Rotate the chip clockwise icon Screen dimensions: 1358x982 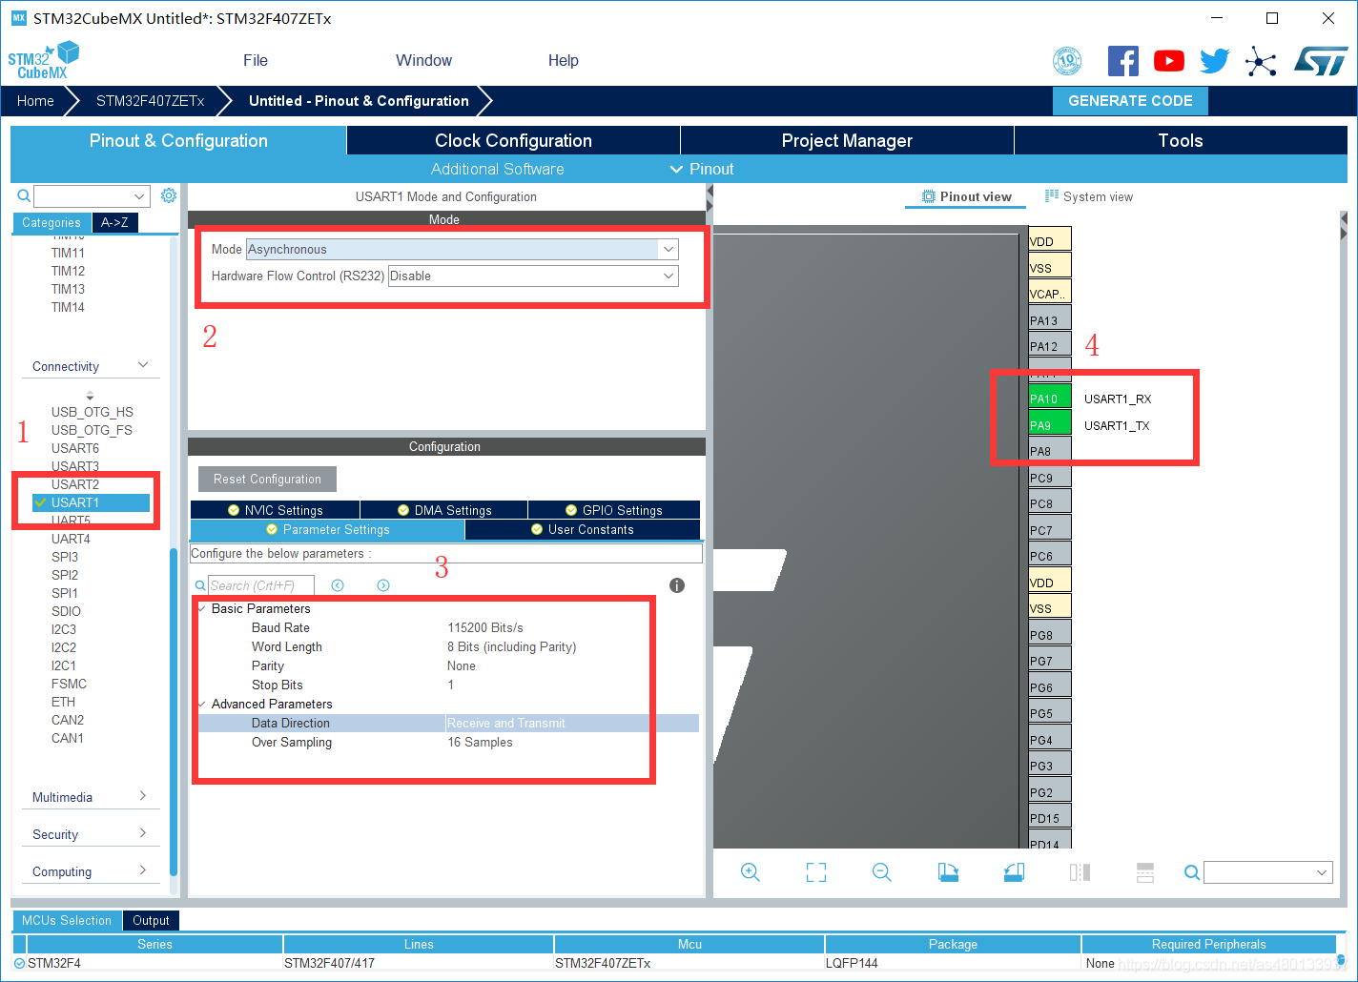click(948, 872)
